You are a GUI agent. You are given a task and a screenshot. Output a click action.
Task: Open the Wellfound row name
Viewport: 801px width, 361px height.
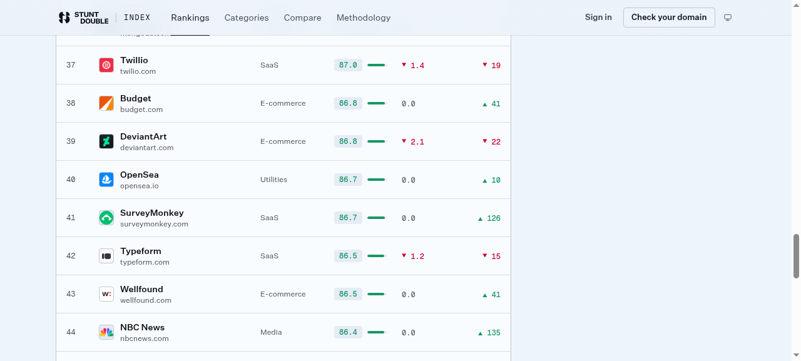pos(141,289)
